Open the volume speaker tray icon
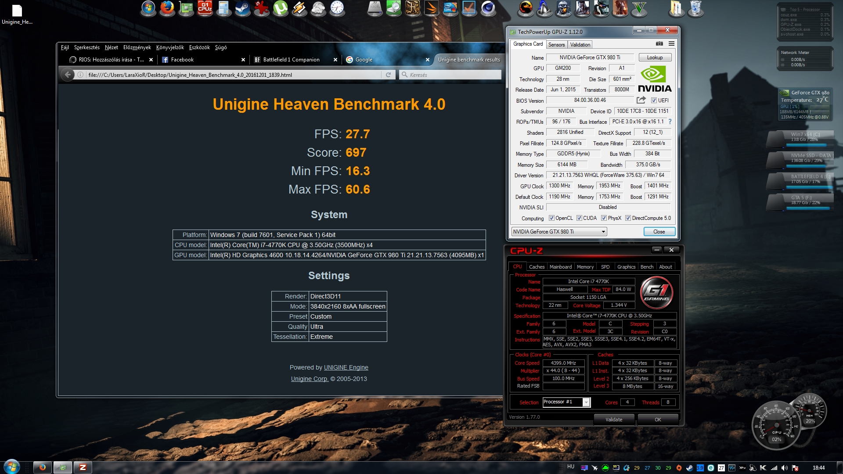The width and height of the screenshot is (843, 474). point(785,468)
